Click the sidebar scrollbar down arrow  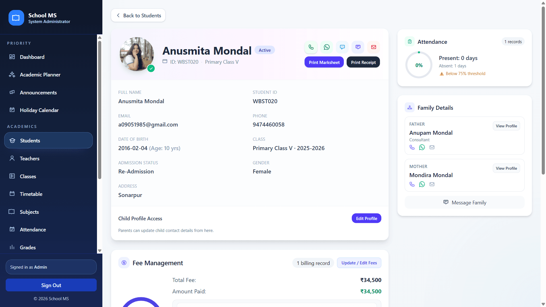[x=100, y=251]
